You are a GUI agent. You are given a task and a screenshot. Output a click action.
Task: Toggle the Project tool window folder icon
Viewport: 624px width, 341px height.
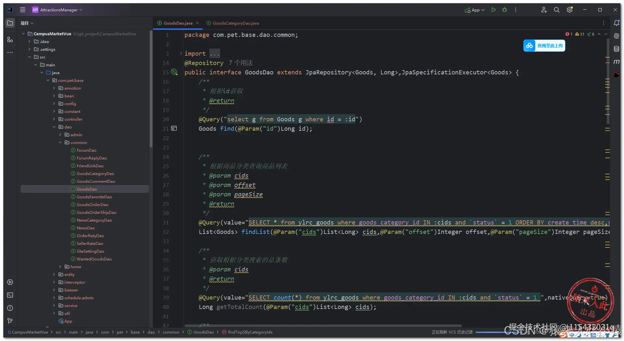tap(10, 23)
